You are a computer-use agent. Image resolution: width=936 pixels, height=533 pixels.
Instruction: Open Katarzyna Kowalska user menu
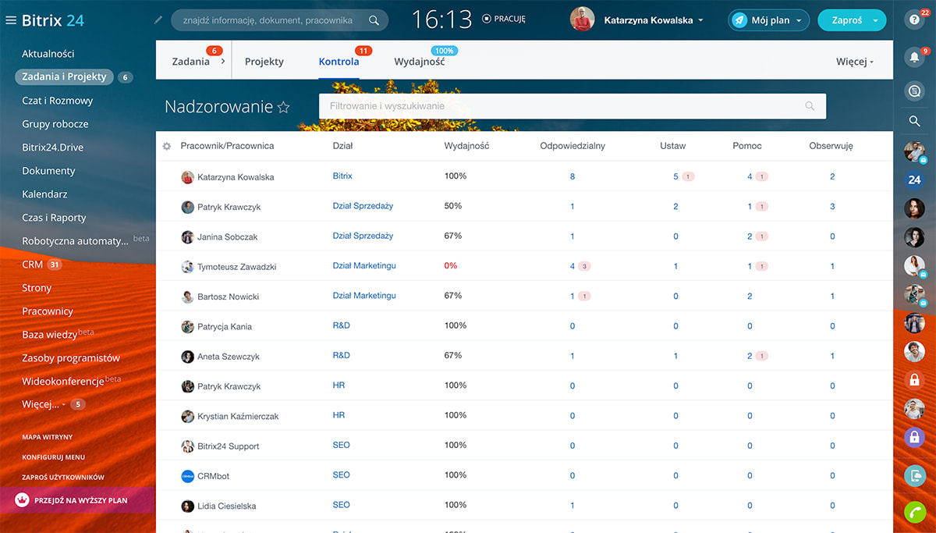point(652,20)
